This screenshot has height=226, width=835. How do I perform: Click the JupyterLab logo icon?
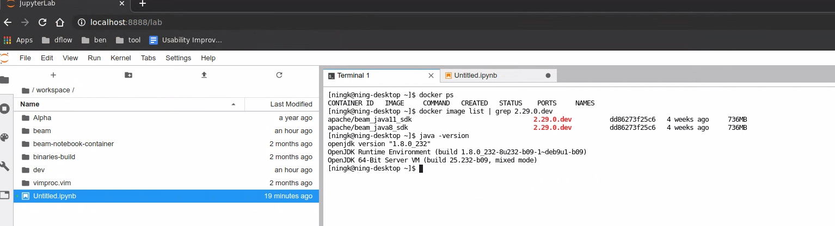[4, 58]
